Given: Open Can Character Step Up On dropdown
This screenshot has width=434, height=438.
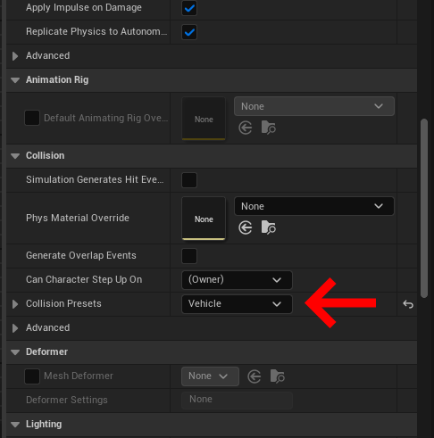Looking at the screenshot, I should [237, 280].
